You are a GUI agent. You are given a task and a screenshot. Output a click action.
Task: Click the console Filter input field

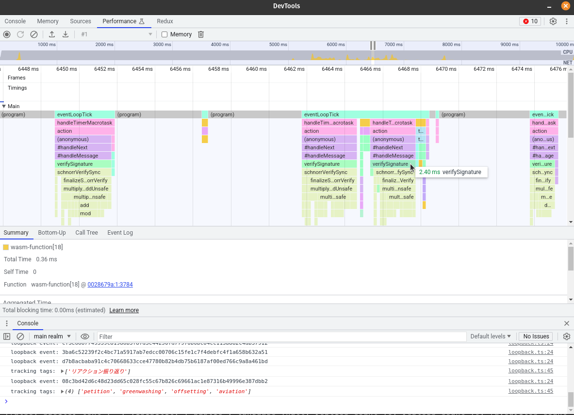pyautogui.click(x=281, y=336)
